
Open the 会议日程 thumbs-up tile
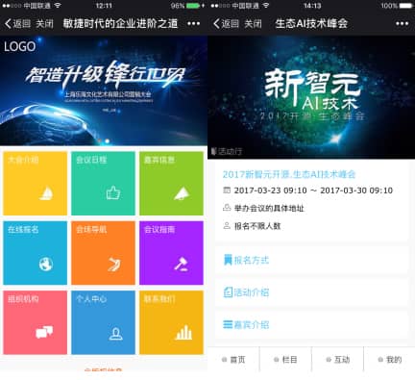(x=103, y=184)
